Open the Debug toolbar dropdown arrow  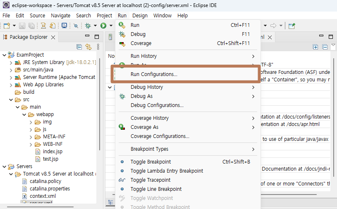95,26
